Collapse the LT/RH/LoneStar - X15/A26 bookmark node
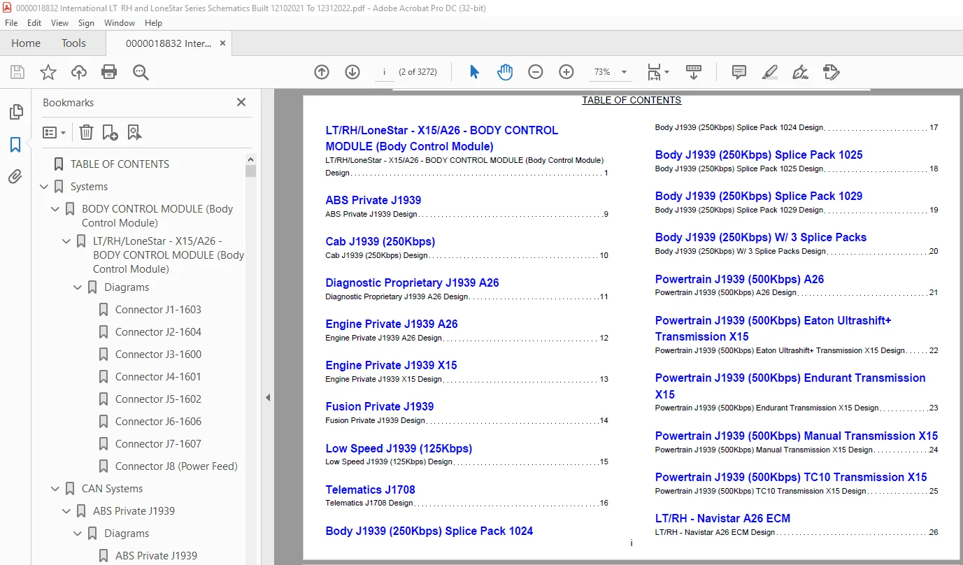Image resolution: width=963 pixels, height=565 pixels. [x=66, y=241]
